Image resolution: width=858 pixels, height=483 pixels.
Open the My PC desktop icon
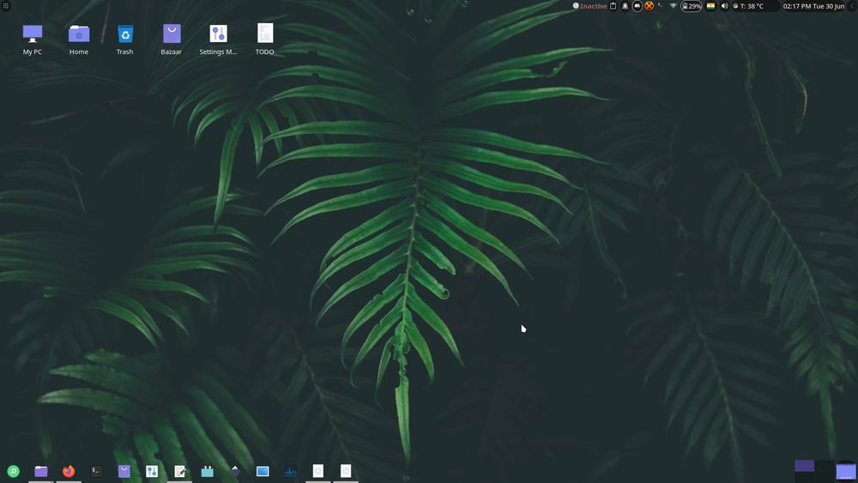[x=33, y=34]
